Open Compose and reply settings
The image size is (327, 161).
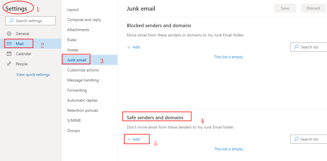click(84, 20)
